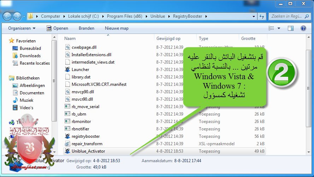Open address bar history dropdown
Viewport: 314px width, 177px height.
[254, 16]
